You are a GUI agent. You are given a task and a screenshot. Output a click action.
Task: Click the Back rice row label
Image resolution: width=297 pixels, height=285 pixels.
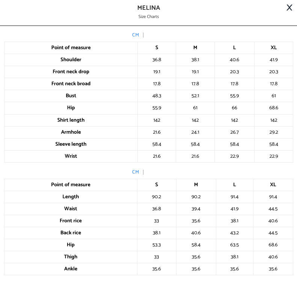click(71, 233)
